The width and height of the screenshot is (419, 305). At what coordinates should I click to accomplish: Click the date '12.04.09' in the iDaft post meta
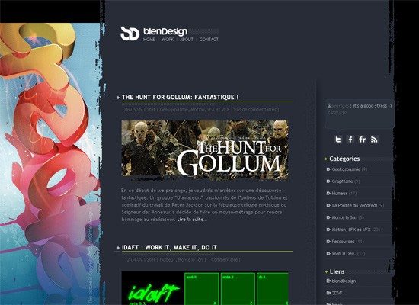[x=133, y=260]
